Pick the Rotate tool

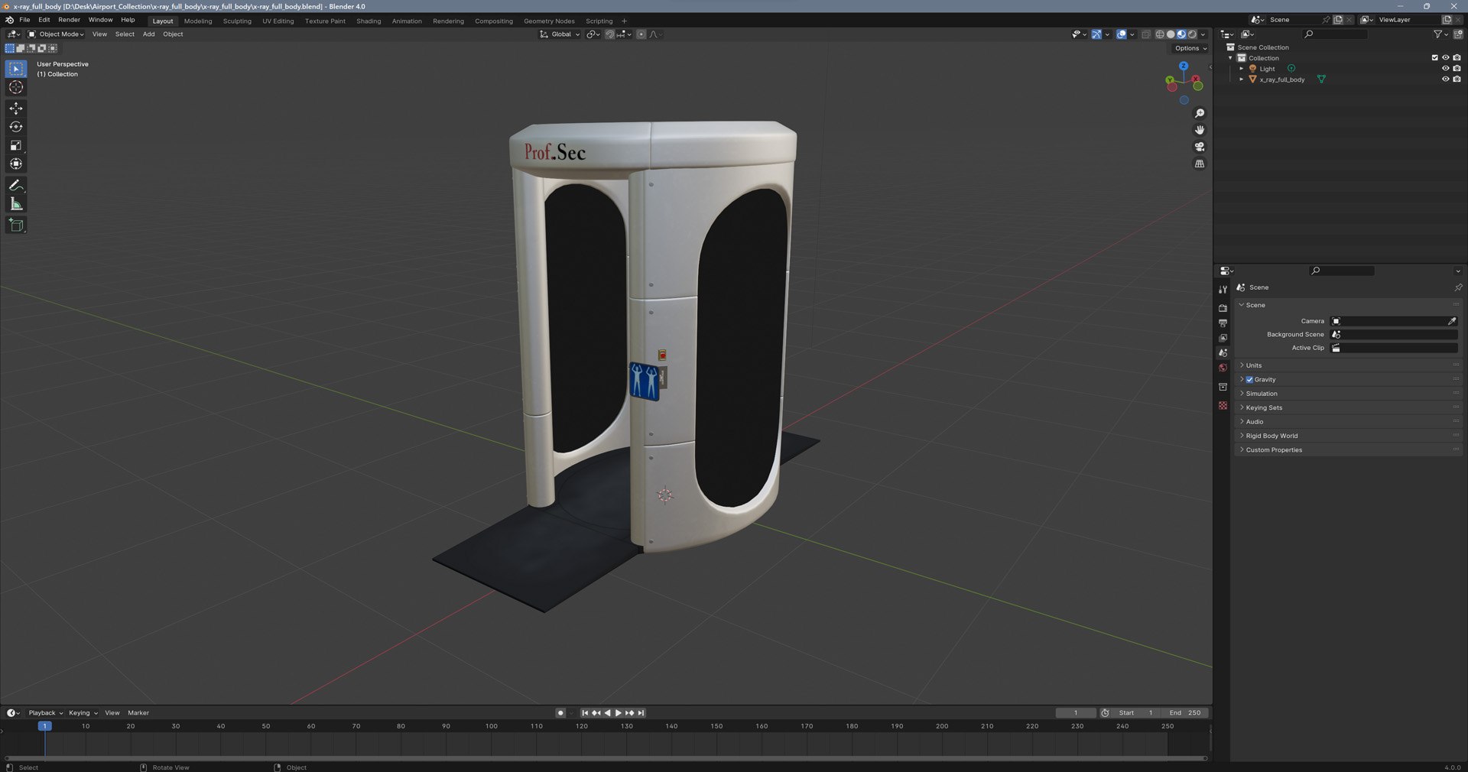pos(16,127)
